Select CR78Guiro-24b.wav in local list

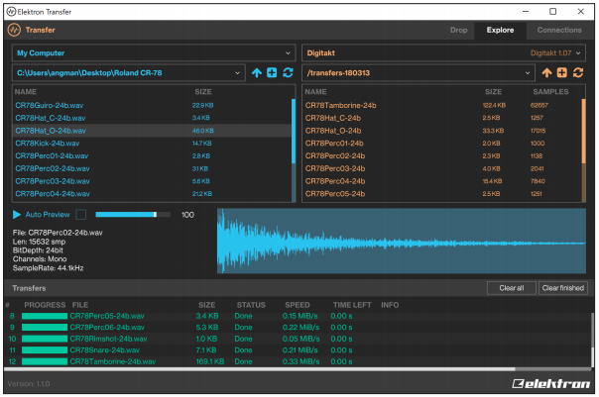pyautogui.click(x=152, y=105)
